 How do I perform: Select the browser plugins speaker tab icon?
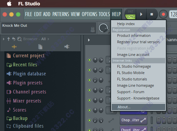click(x=67, y=47)
